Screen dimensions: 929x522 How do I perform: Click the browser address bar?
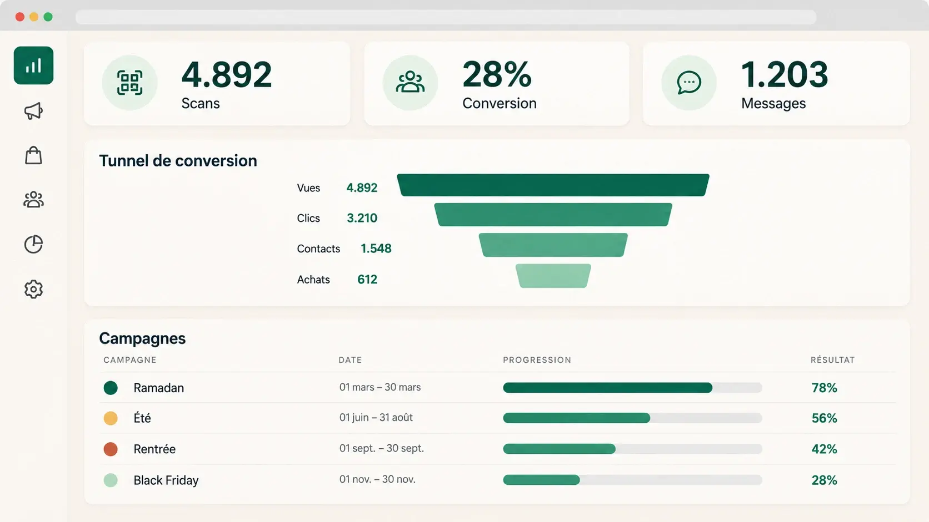point(446,17)
